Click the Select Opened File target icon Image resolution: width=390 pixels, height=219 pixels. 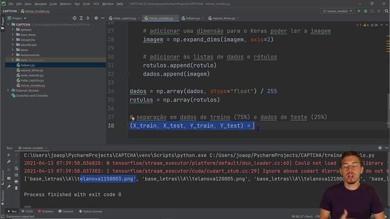74,18
